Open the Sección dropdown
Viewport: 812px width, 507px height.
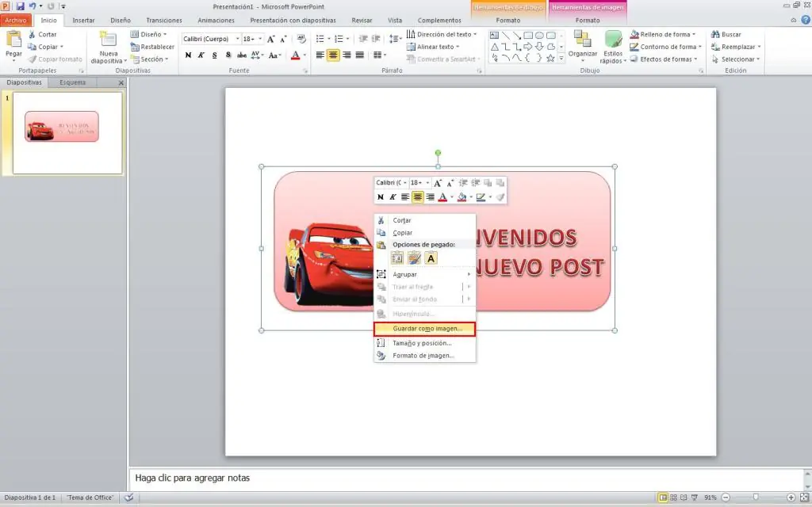[x=150, y=59]
